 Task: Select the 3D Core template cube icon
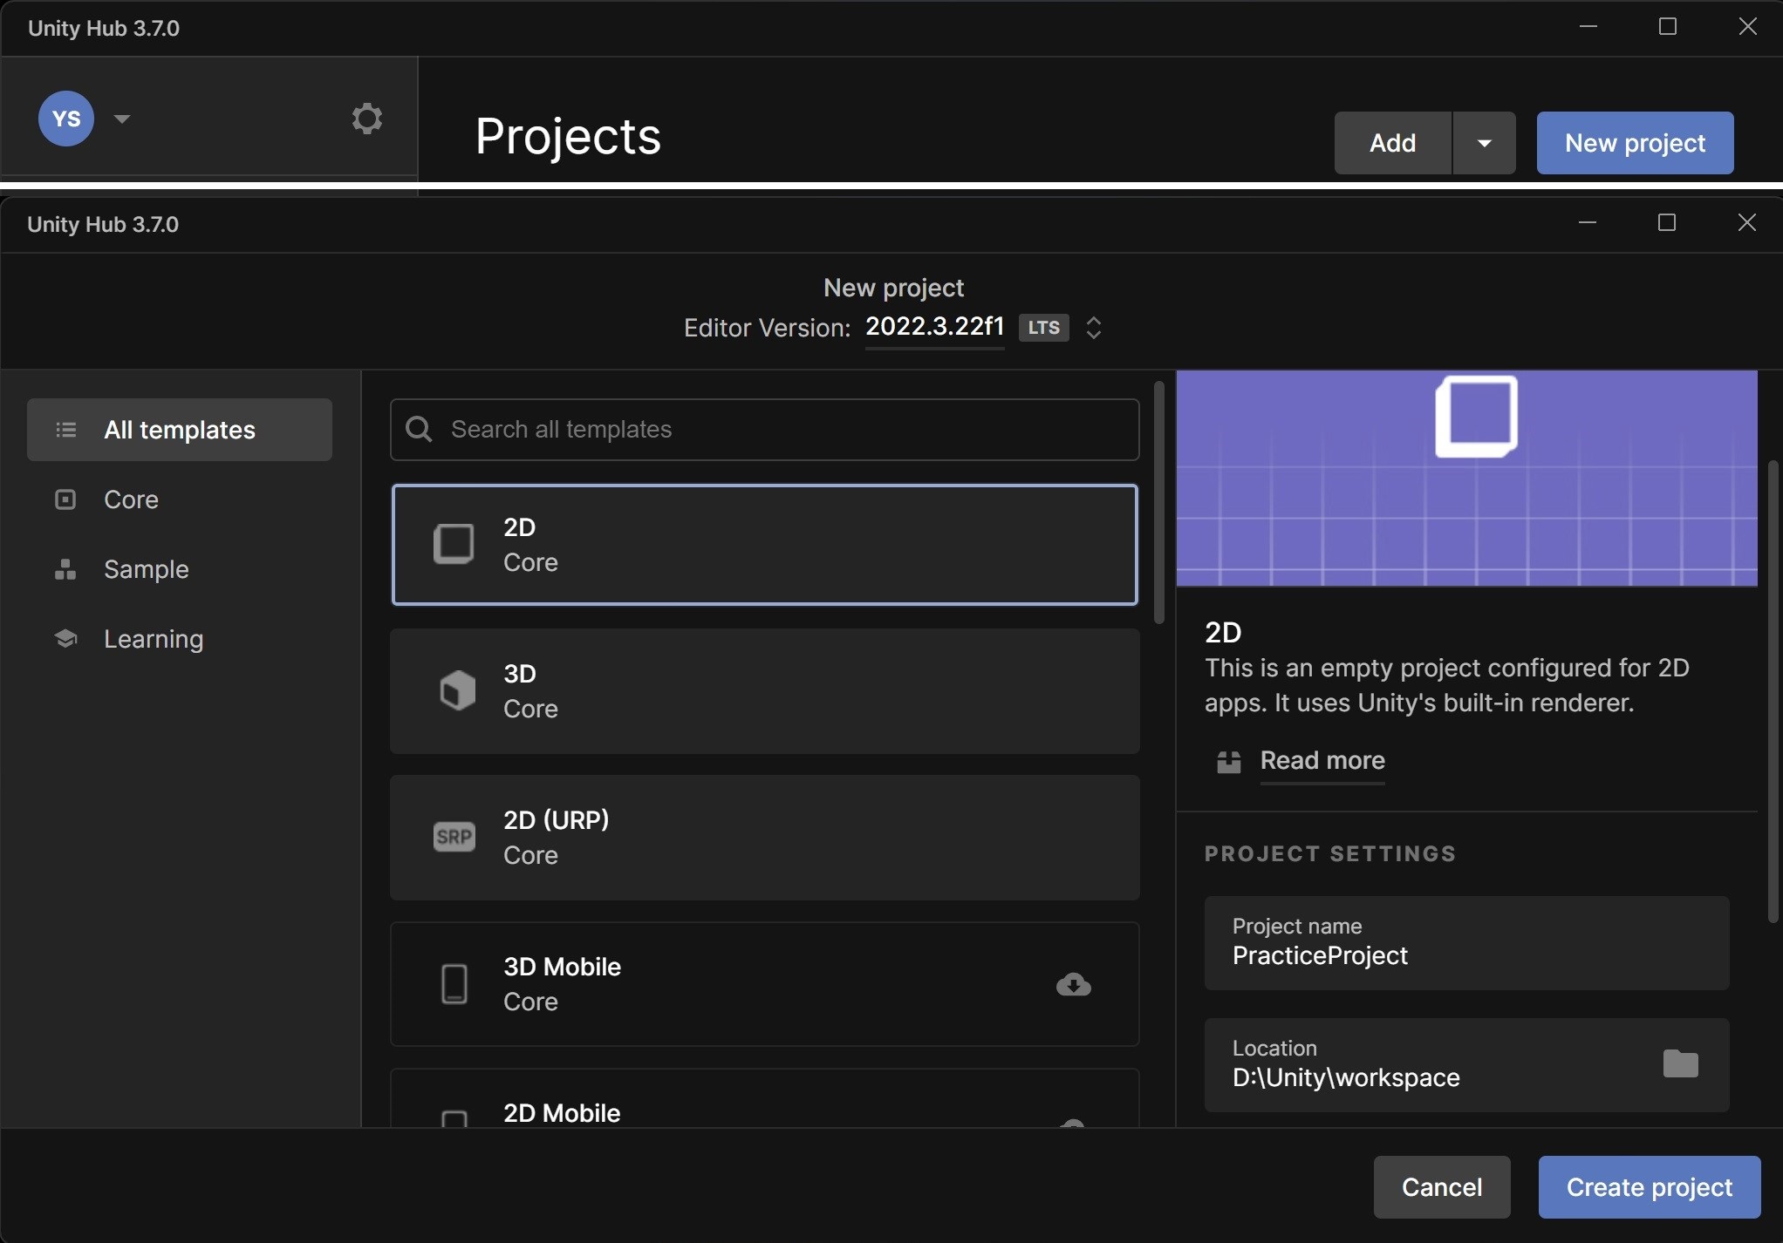click(x=456, y=690)
